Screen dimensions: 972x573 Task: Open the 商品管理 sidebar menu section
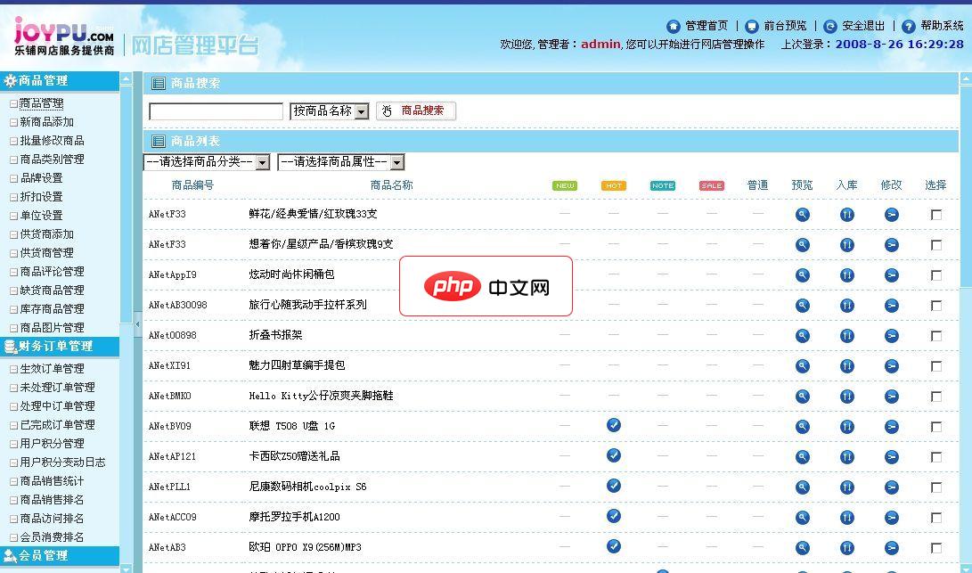[x=40, y=80]
